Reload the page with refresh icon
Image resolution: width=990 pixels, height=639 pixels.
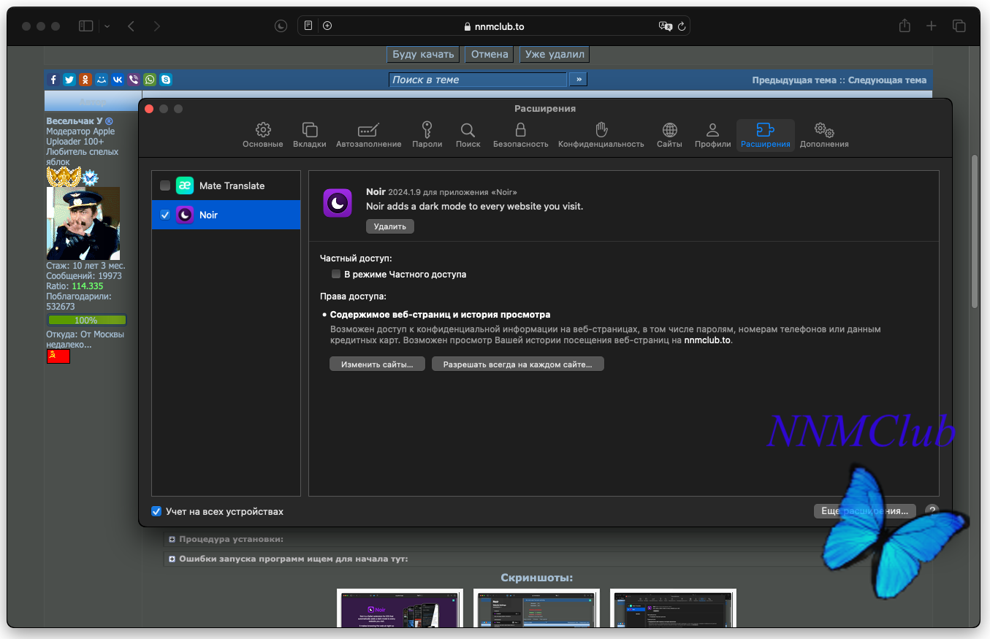[x=682, y=26]
